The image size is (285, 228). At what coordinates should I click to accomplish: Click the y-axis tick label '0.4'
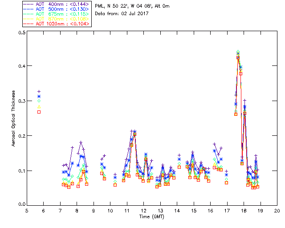tap(22, 66)
